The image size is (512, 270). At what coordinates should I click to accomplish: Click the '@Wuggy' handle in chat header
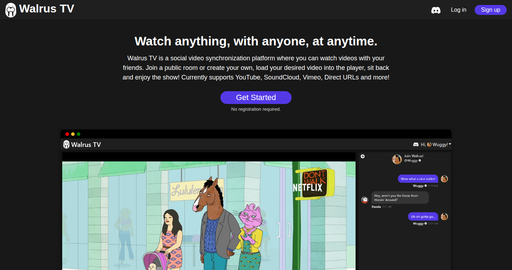[412, 161]
